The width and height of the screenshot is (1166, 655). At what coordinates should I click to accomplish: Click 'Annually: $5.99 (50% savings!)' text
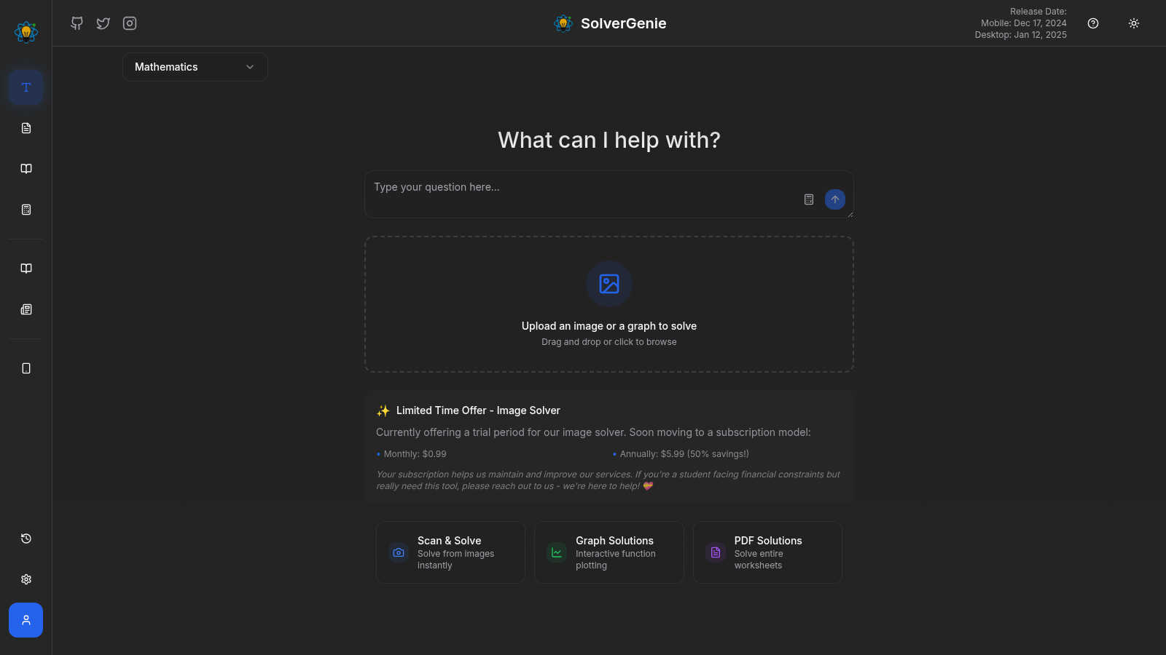pos(684,454)
